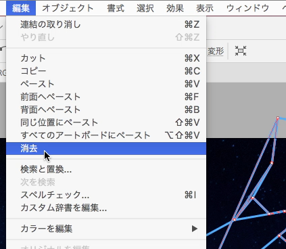Choose 背面へペースト menu item
This screenshot has height=249, width=286.
(106, 110)
